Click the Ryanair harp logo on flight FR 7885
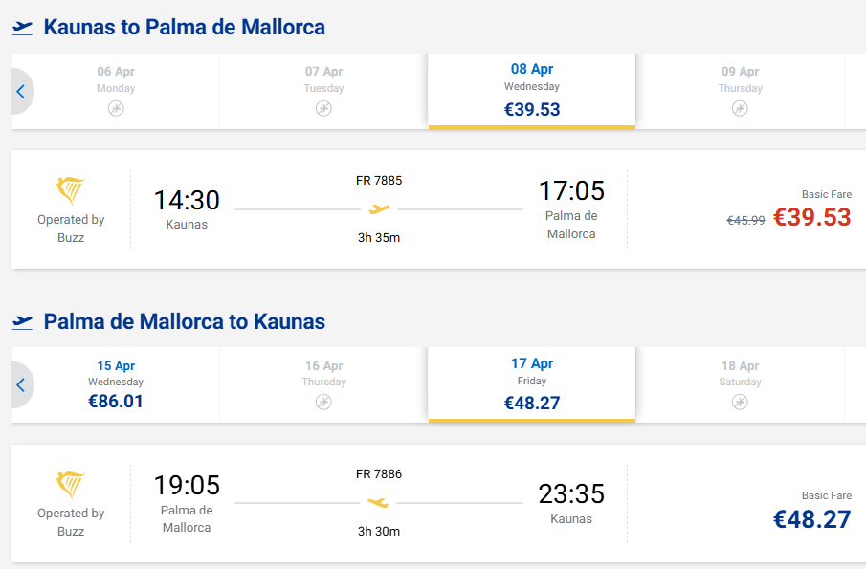The image size is (866, 569). (x=71, y=190)
